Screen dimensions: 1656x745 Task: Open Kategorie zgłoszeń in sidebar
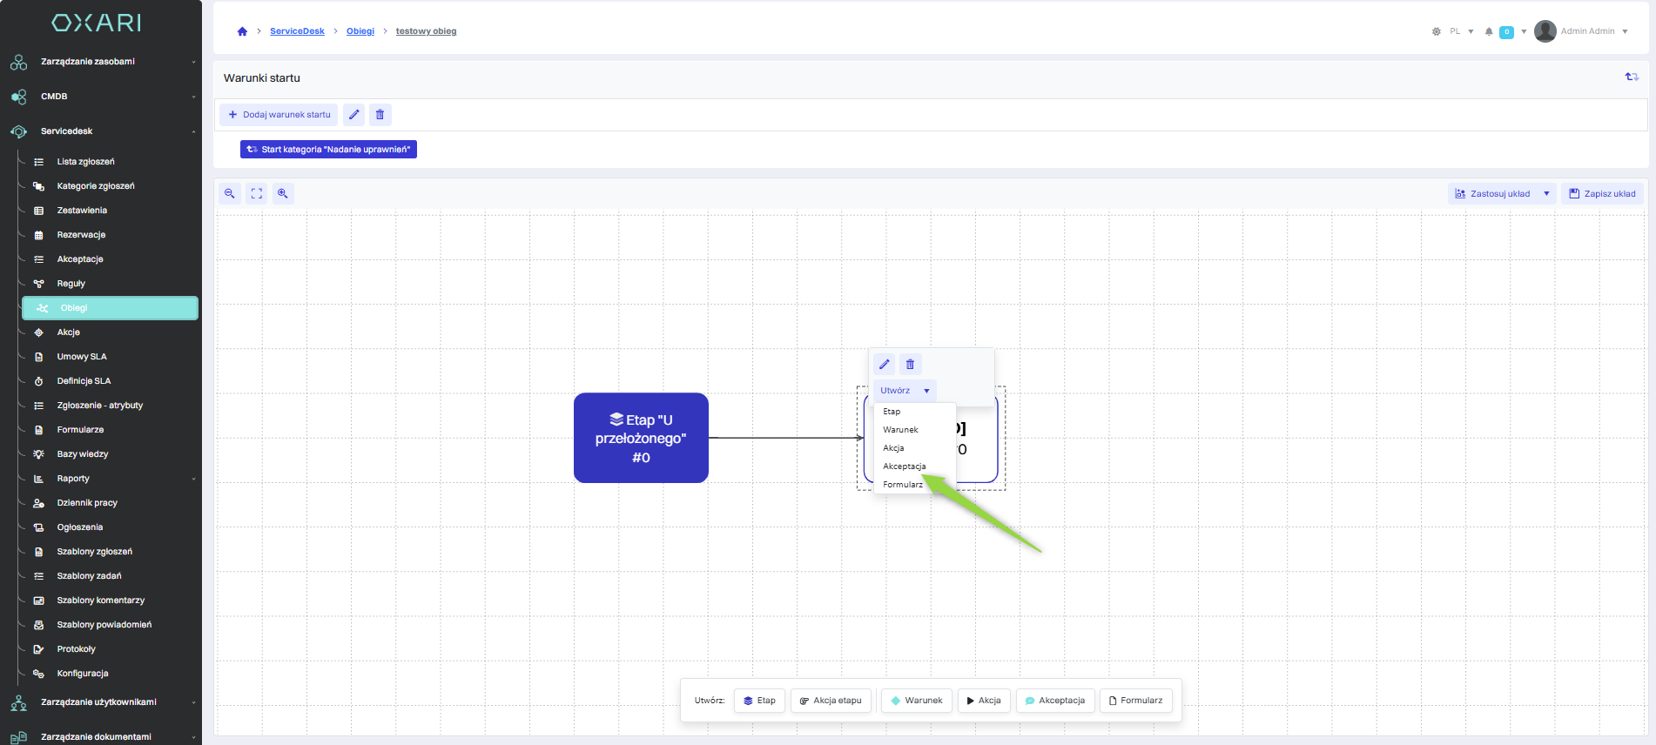pos(96,186)
